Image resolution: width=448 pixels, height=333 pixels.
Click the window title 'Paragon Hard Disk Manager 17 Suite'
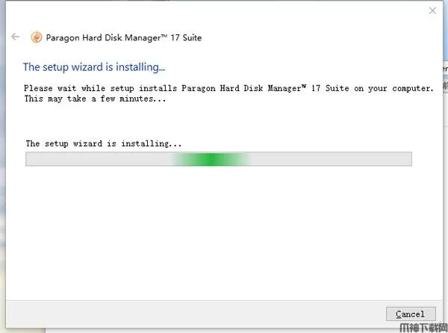point(125,37)
